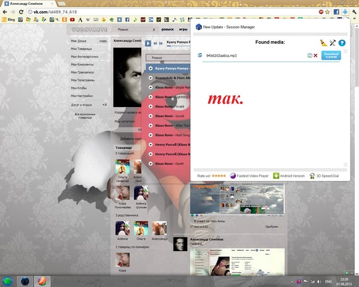Open розыск header menu link
The height and width of the screenshot is (287, 359).
(168, 29)
